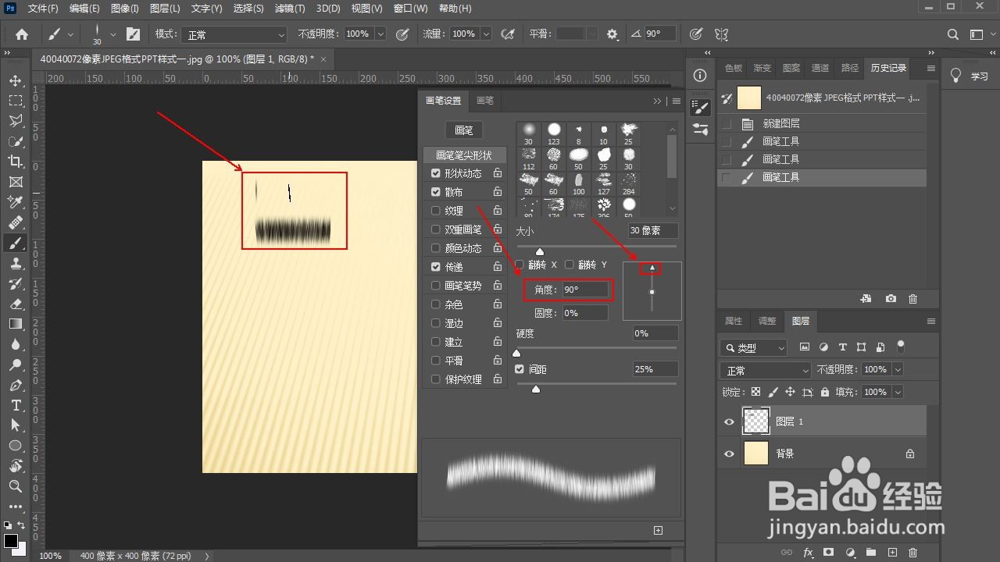
Task: Select the Crop tool
Action: click(x=16, y=162)
